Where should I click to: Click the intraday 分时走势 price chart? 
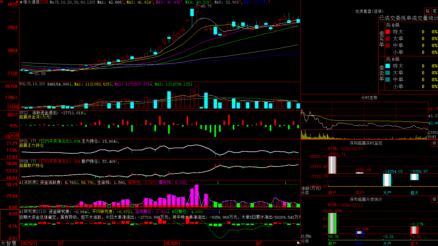pos(364,116)
